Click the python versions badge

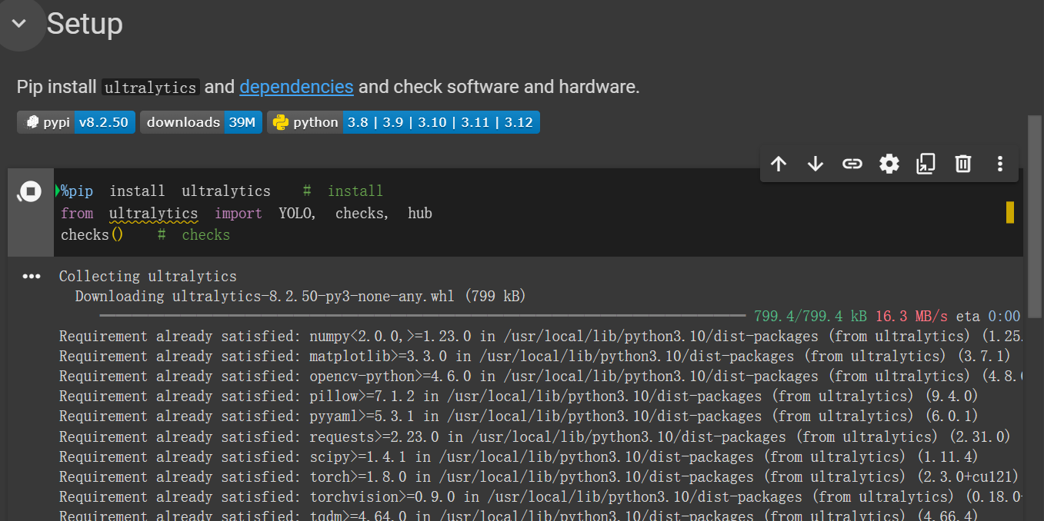pos(403,122)
